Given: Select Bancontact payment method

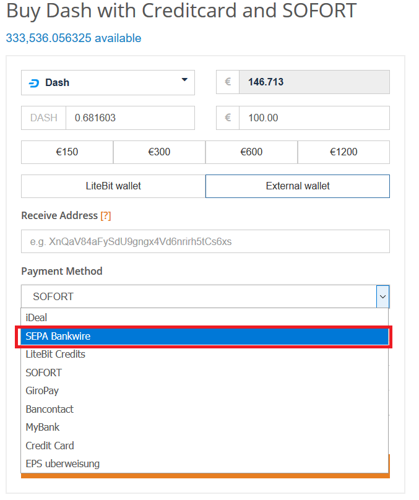Looking at the screenshot, I should pos(204,410).
